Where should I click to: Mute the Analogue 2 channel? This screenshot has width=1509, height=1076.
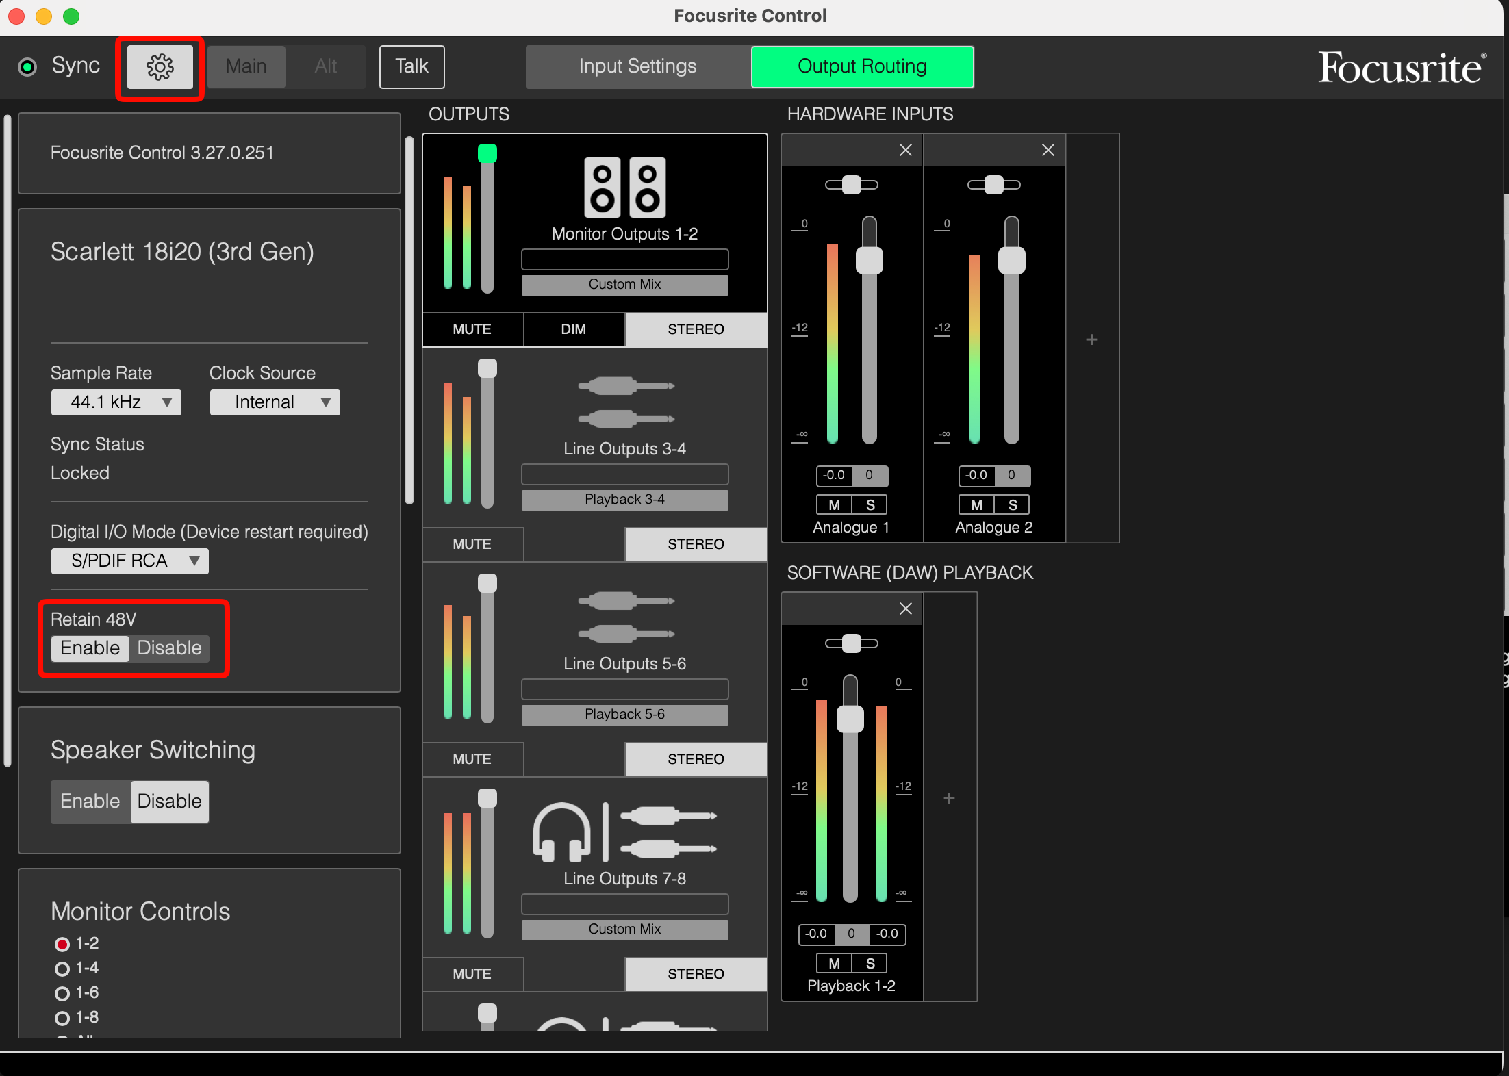click(x=976, y=504)
